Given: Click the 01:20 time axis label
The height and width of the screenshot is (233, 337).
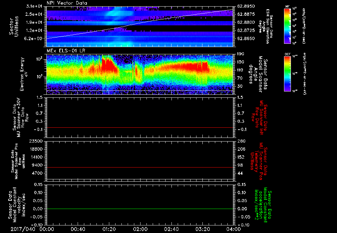Looking at the screenshot, I should point(109,229).
